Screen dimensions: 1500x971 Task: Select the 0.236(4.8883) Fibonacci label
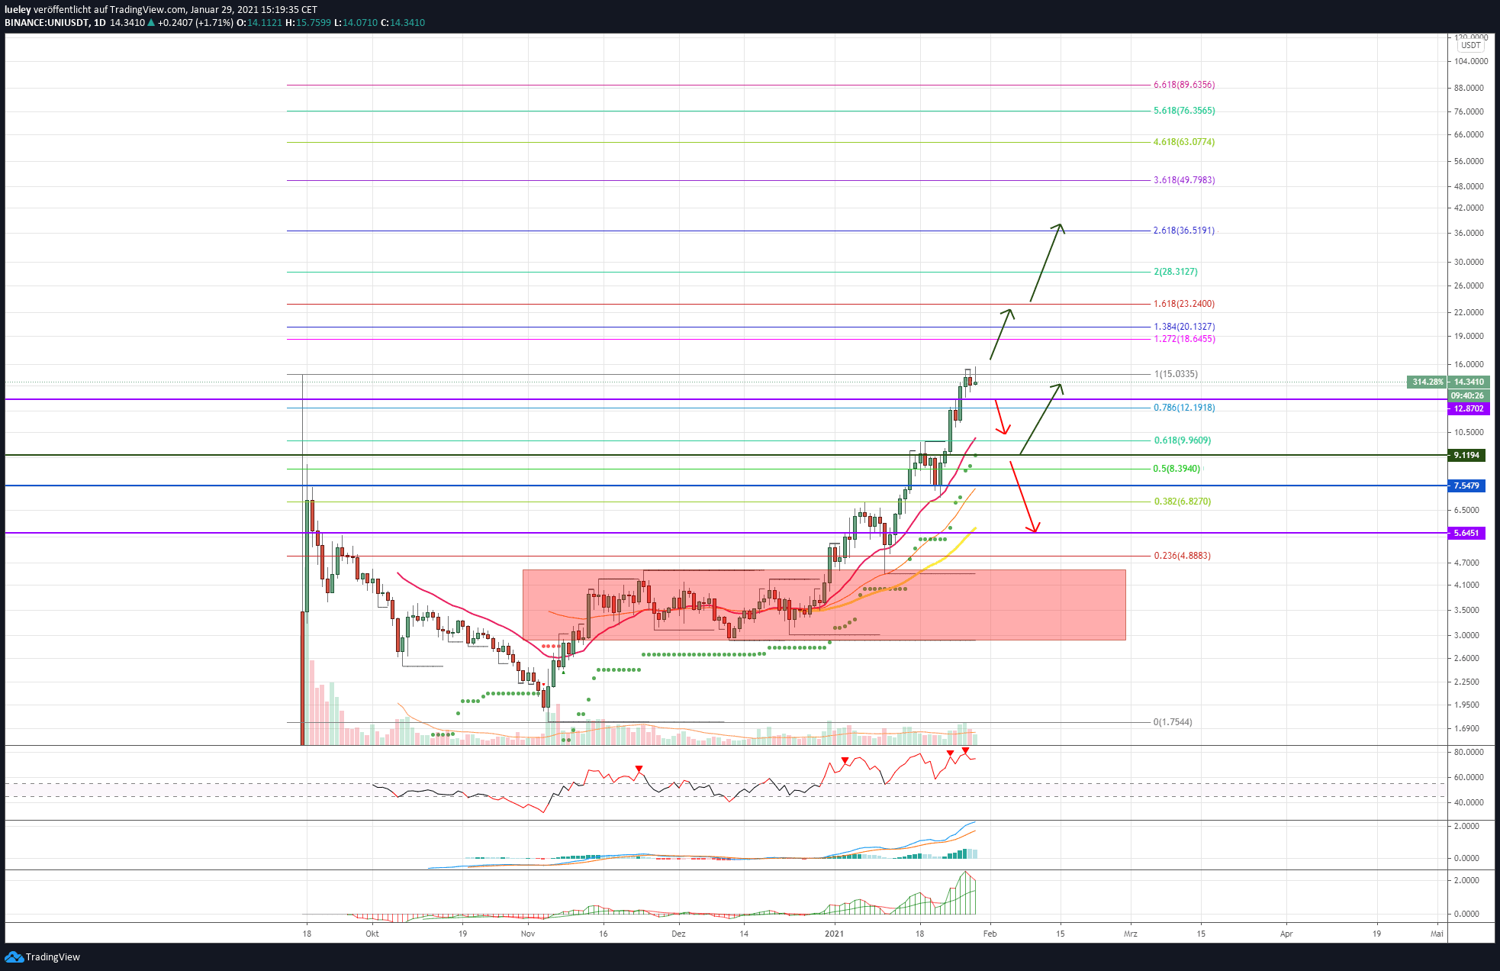click(1182, 556)
